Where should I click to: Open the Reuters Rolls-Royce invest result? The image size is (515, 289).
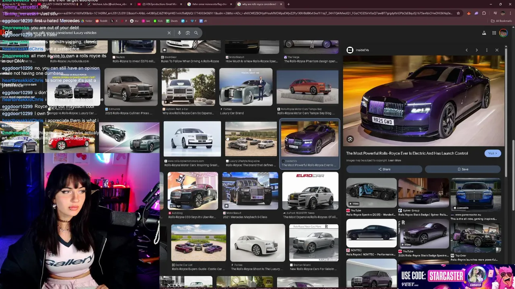click(x=134, y=52)
